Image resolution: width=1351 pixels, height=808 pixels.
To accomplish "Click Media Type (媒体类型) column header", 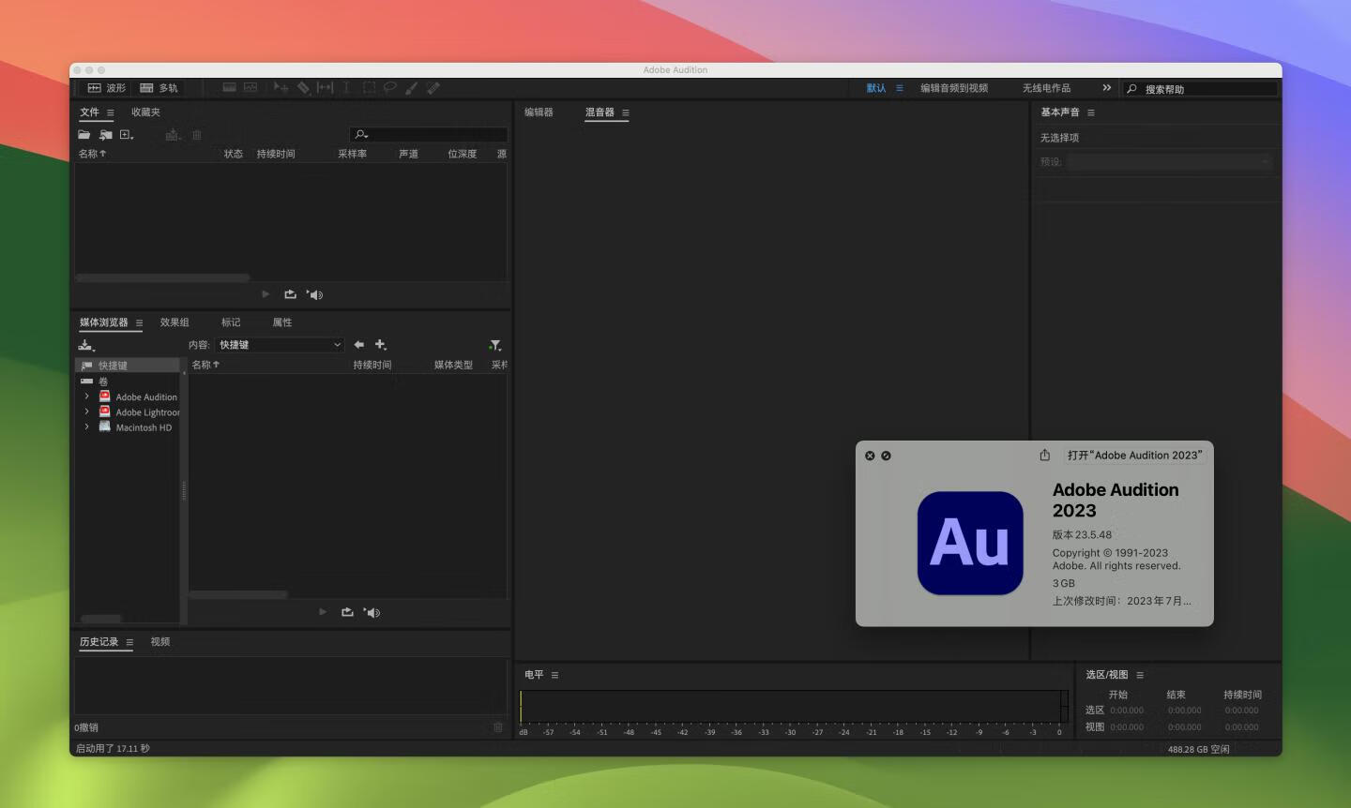I will [453, 365].
